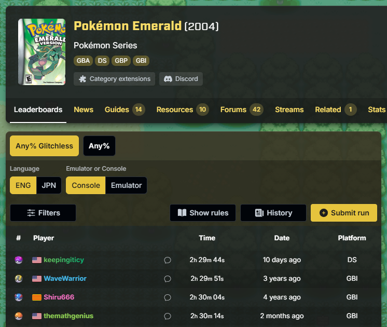Click the '4 years ago' date cell
This screenshot has height=327, width=387.
[x=282, y=297]
